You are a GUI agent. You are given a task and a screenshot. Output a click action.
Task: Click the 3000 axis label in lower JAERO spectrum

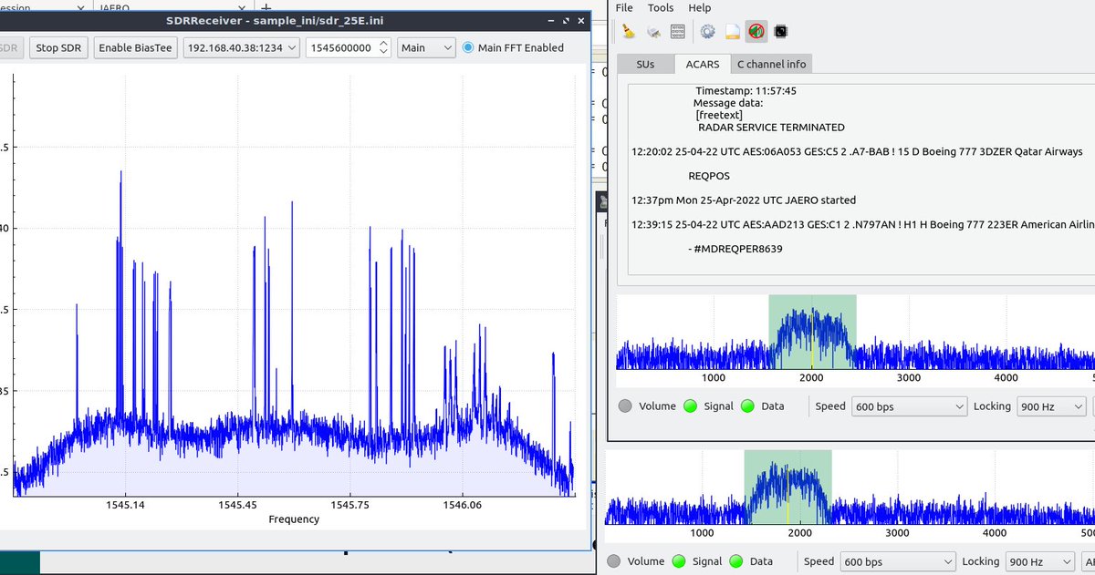pyautogui.click(x=898, y=533)
